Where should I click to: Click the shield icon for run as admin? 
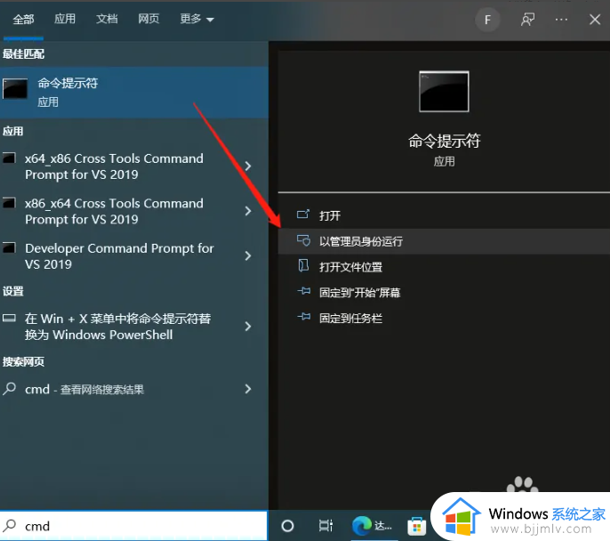click(x=303, y=240)
